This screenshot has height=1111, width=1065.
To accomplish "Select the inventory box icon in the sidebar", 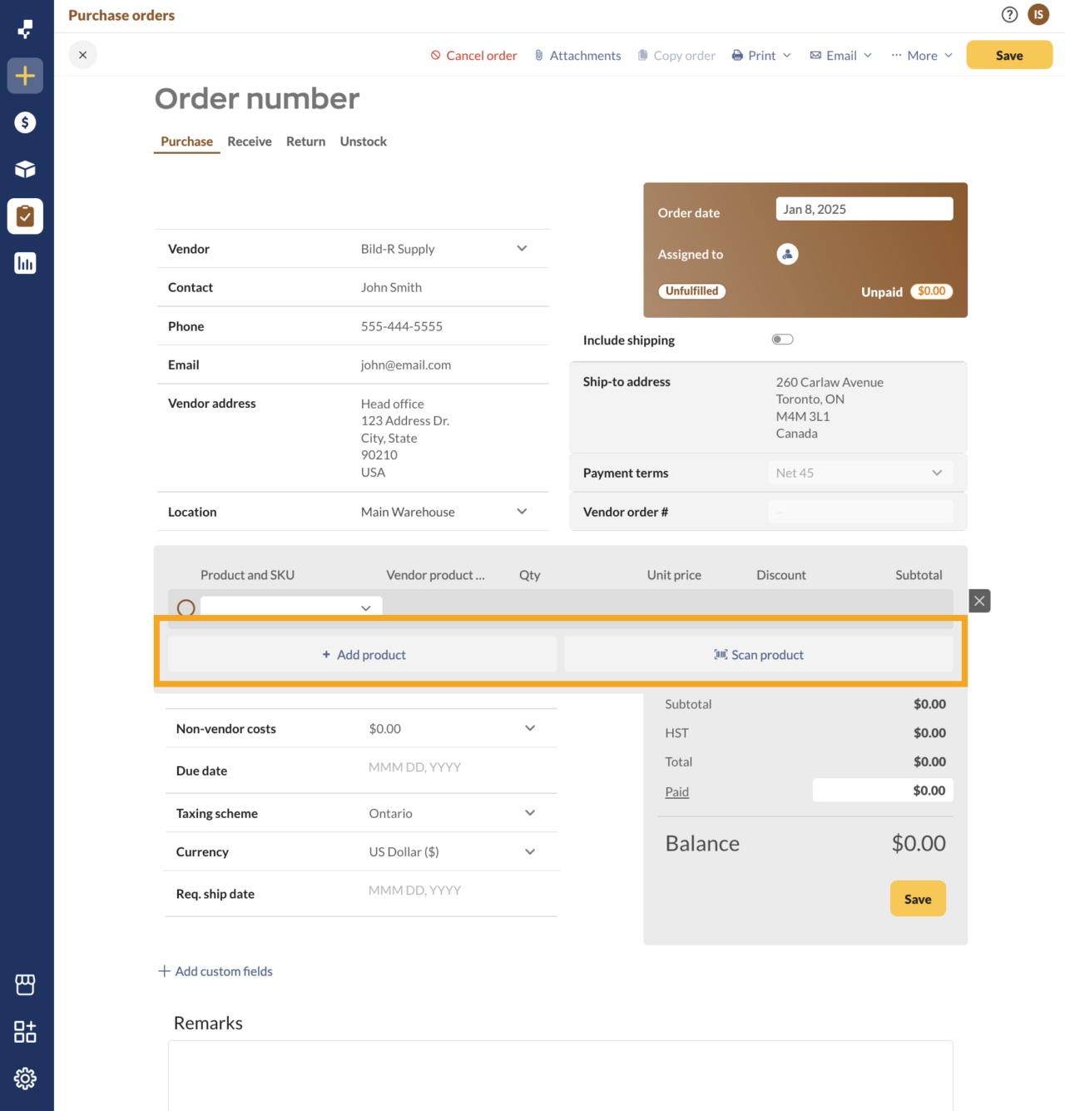I will pyautogui.click(x=25, y=169).
